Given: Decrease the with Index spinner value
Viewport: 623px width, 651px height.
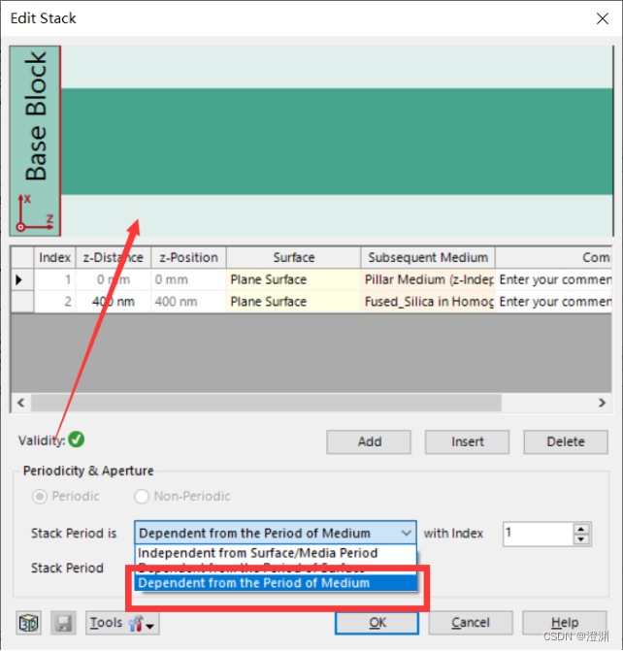Looking at the screenshot, I should tap(581, 538).
